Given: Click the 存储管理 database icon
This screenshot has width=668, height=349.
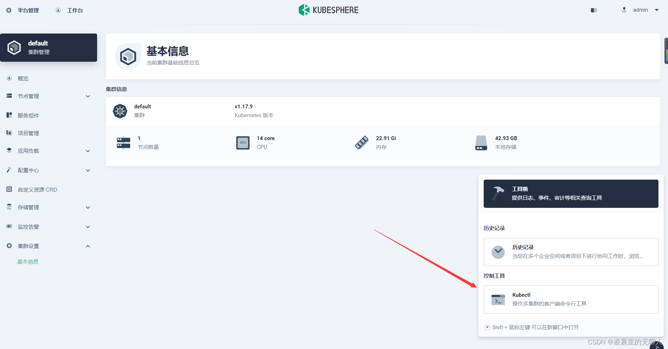Looking at the screenshot, I should [9, 207].
